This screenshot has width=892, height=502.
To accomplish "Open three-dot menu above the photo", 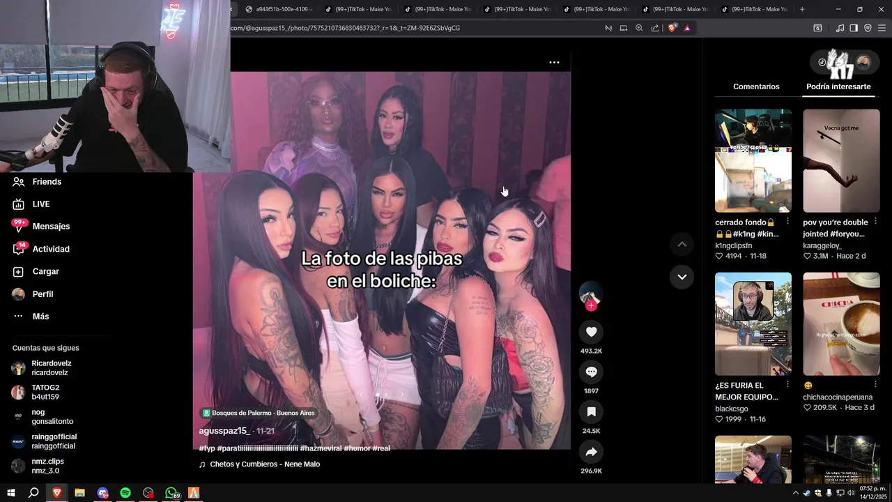I will [x=554, y=62].
